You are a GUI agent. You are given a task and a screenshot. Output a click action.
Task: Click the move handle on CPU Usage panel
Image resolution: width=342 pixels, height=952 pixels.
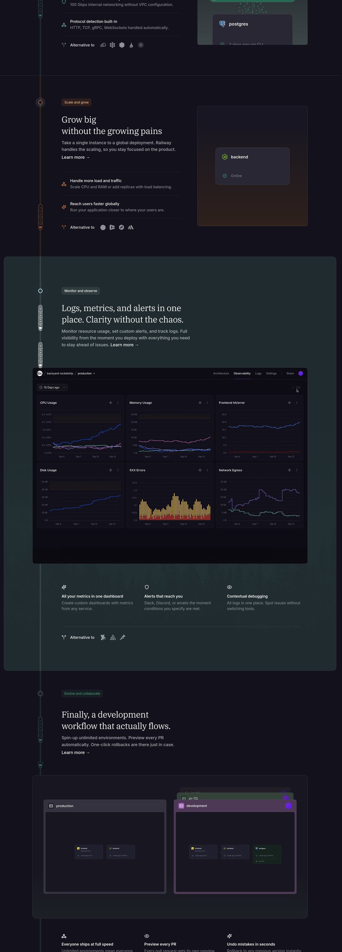point(110,403)
